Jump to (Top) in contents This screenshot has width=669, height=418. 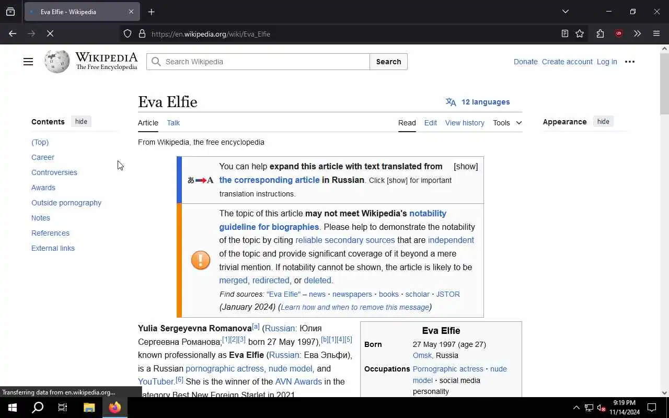(x=40, y=142)
